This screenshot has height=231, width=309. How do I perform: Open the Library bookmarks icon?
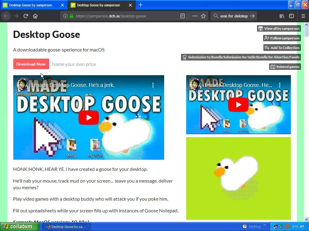[x=282, y=16]
